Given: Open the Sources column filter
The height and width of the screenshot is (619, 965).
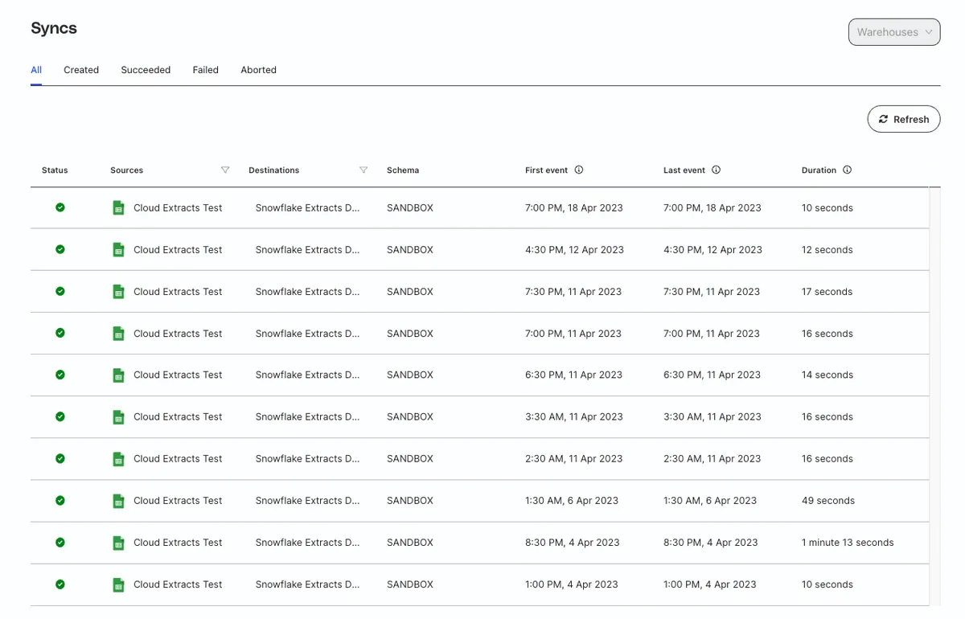Looking at the screenshot, I should pos(225,170).
